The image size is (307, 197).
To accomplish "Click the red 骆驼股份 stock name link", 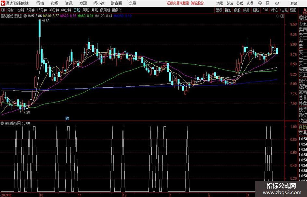I will [198, 3].
